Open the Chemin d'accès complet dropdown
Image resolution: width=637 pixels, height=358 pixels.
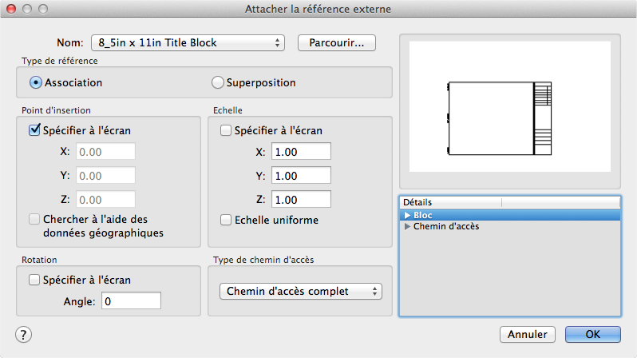coord(301,292)
